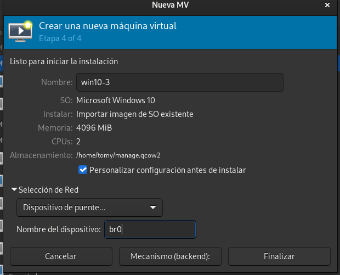Uncheck Personalizar configuración antes de instalar
This screenshot has width=340, height=275.
coord(83,170)
